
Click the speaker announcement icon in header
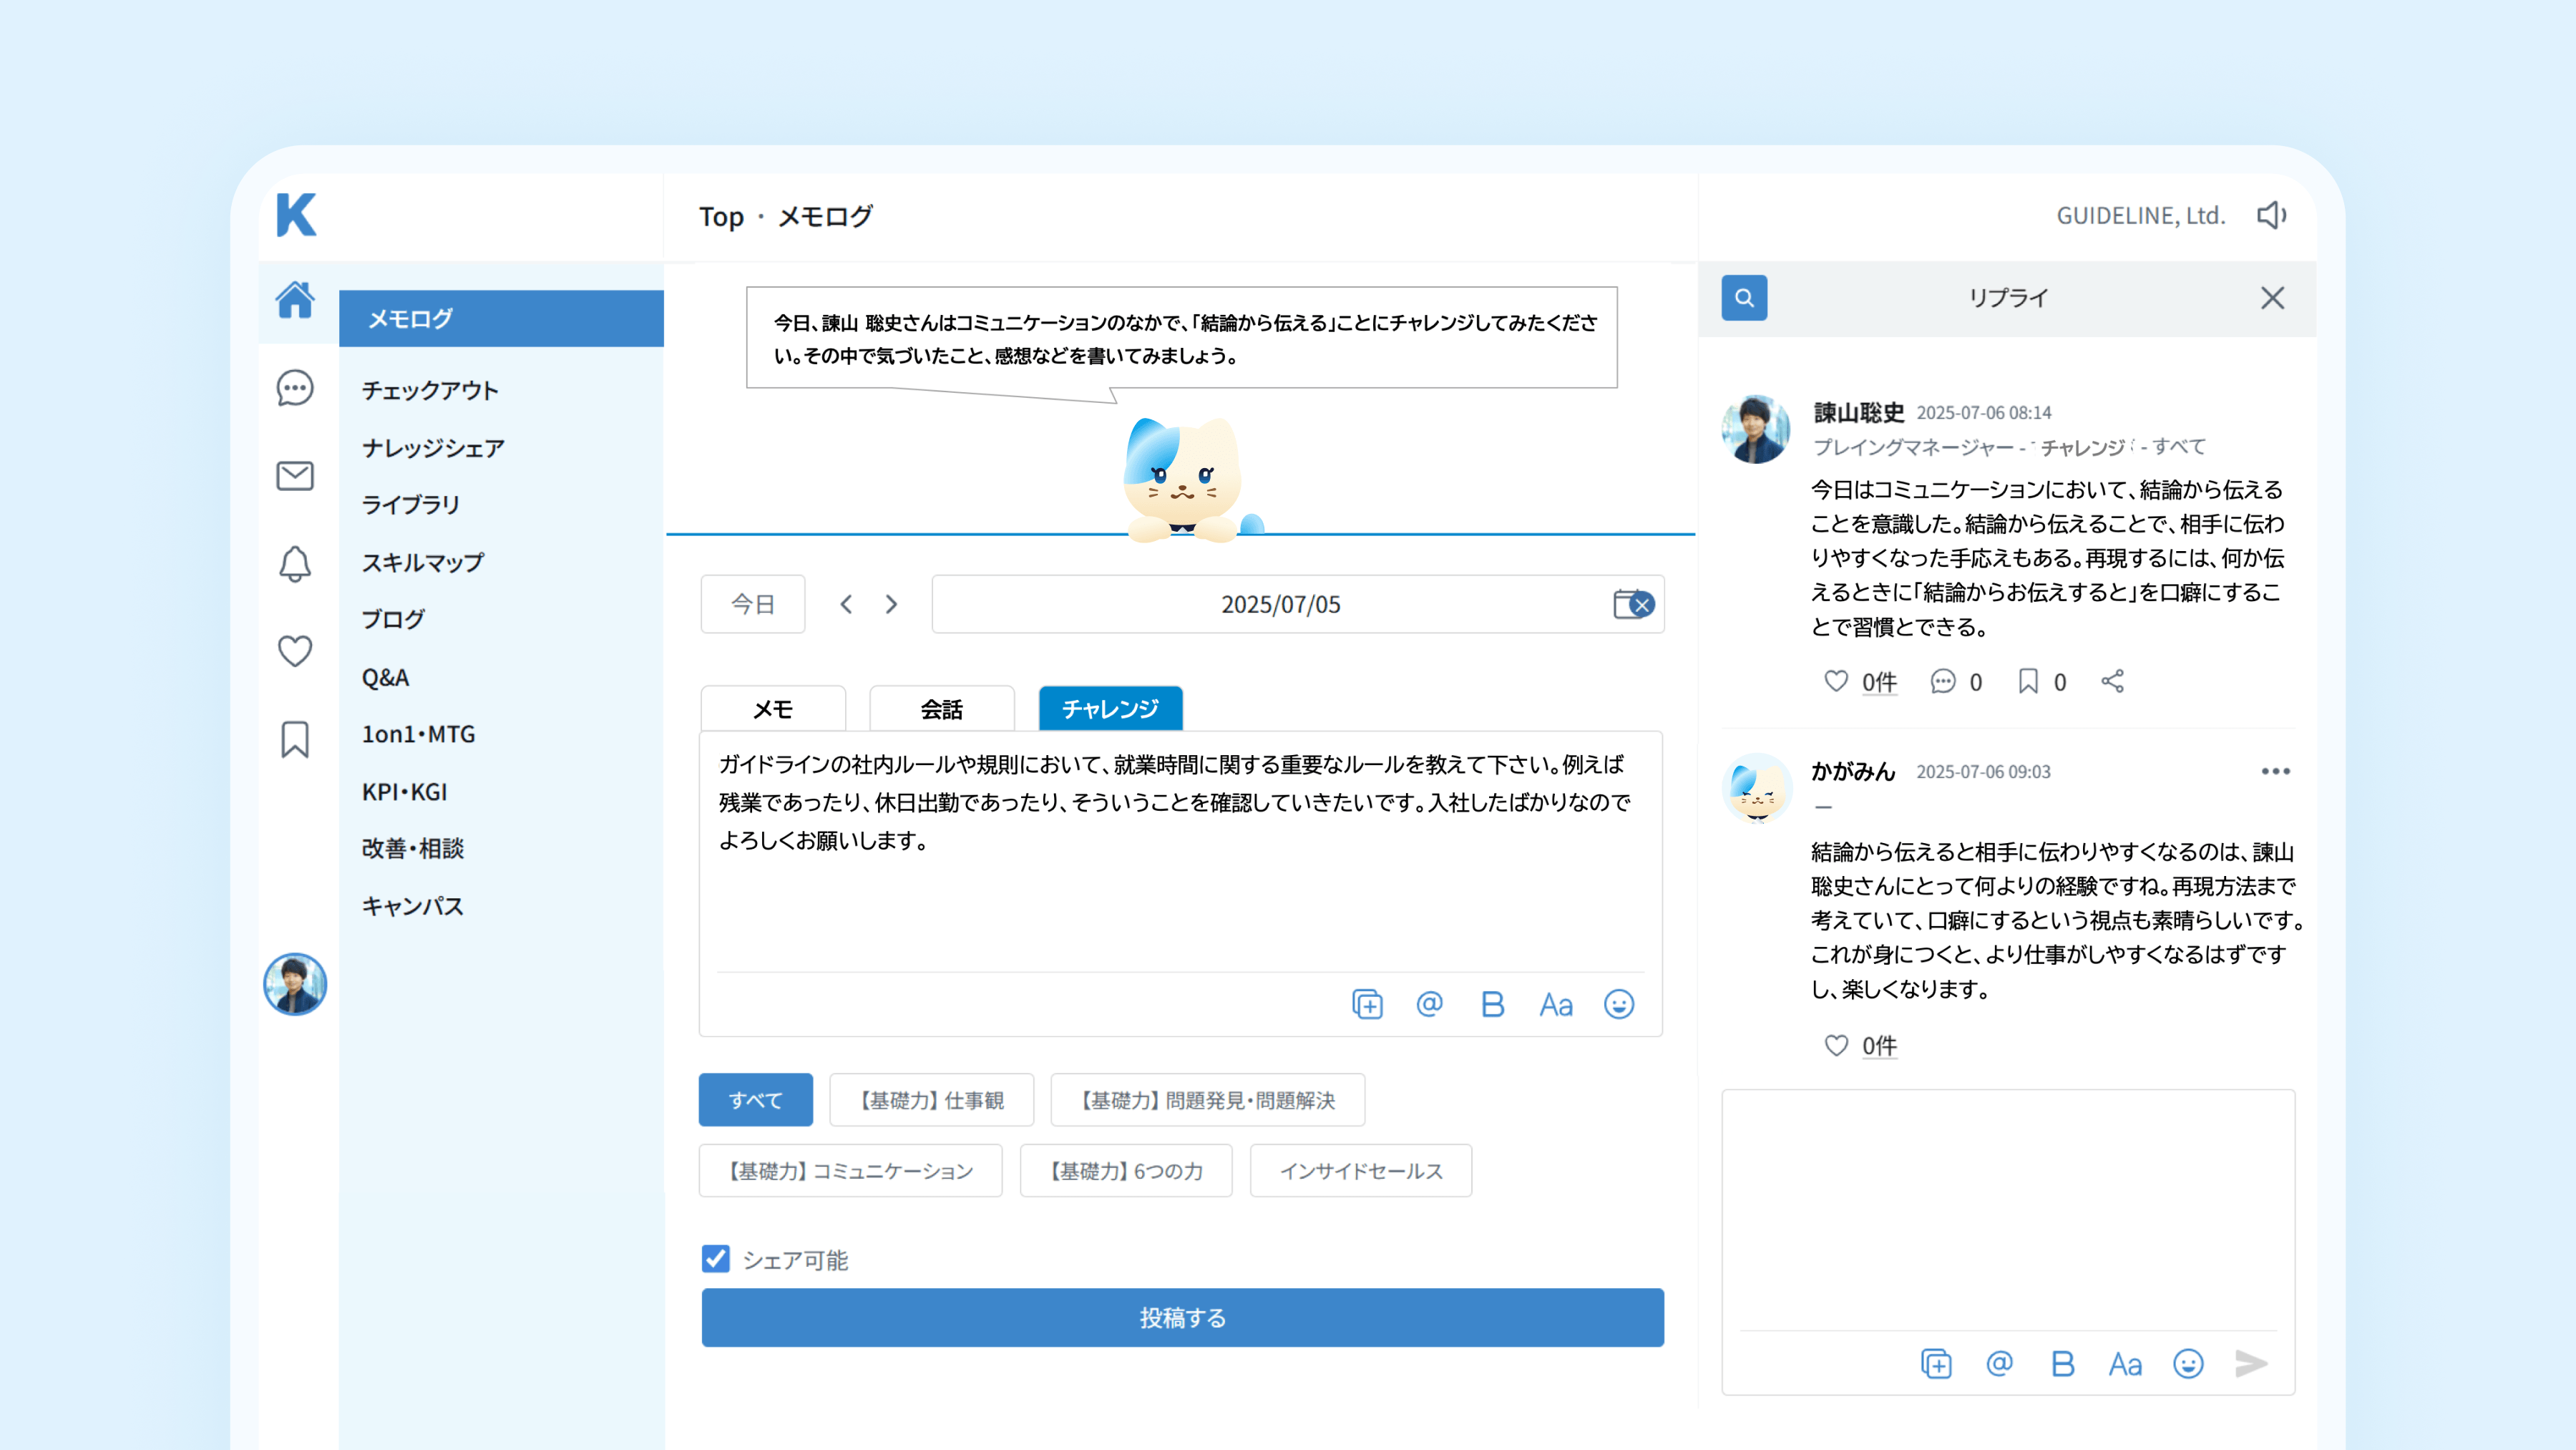tap(2272, 215)
